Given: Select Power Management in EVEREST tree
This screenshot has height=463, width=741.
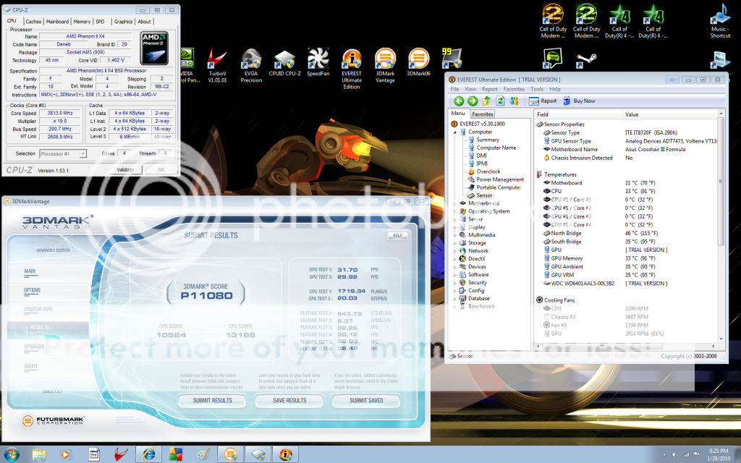Looking at the screenshot, I should point(500,179).
